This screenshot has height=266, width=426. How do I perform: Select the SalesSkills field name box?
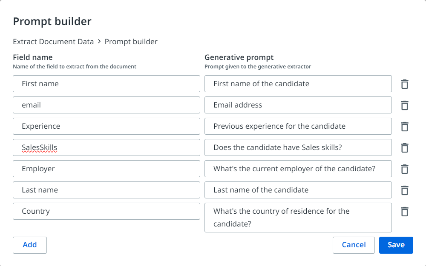pyautogui.click(x=106, y=147)
